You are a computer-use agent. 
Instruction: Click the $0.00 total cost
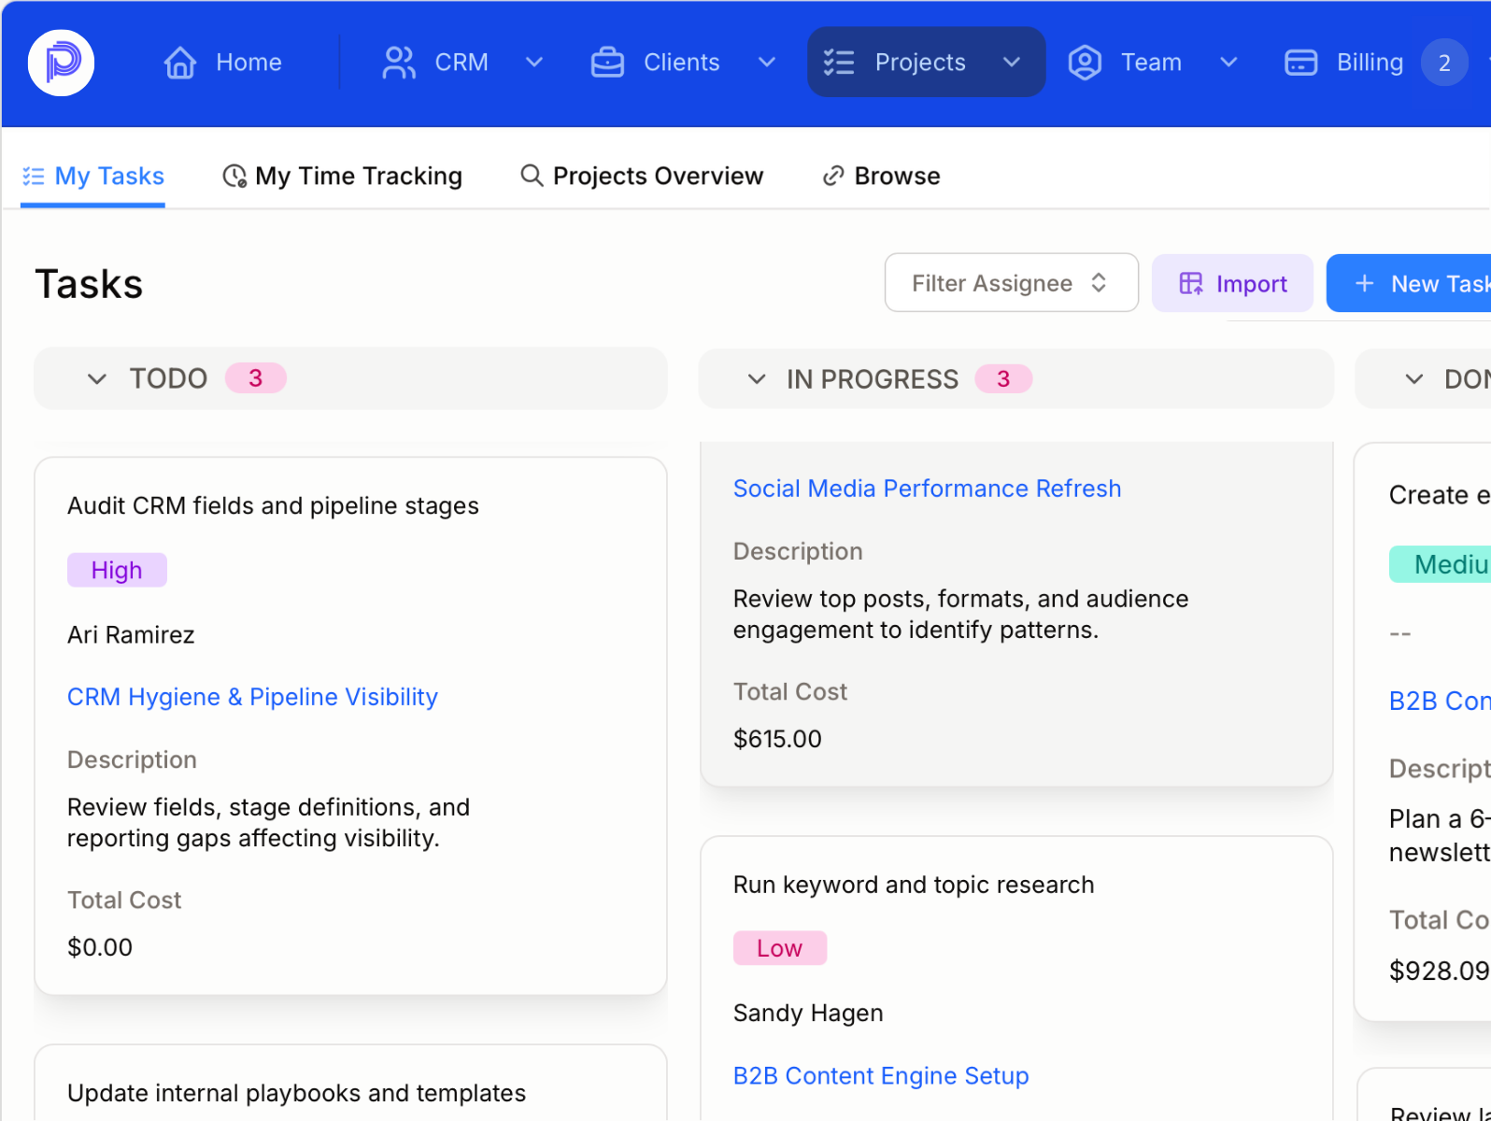100,947
